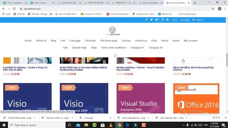
Task: Click Cart page link in top bar
Action: click(x=185, y=20)
